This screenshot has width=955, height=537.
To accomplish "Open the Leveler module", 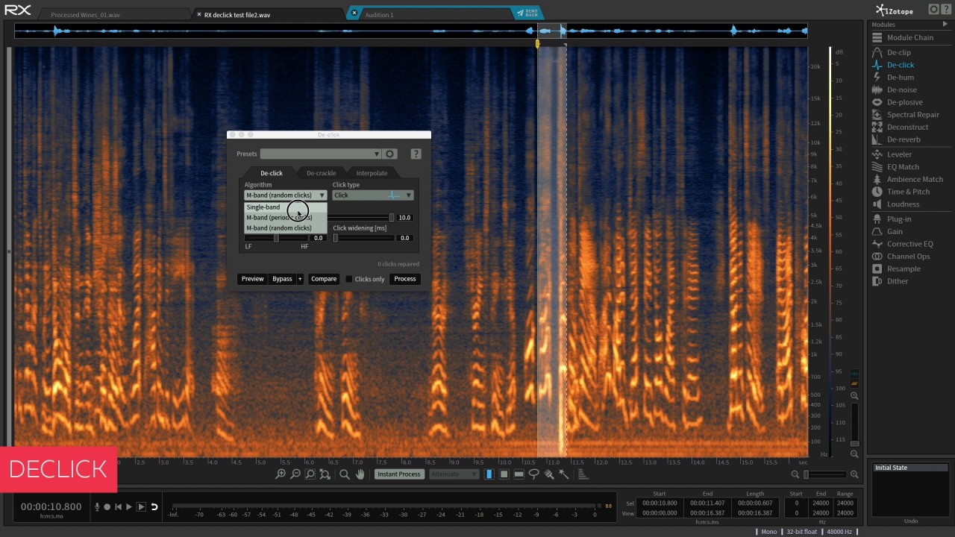I will click(x=899, y=154).
